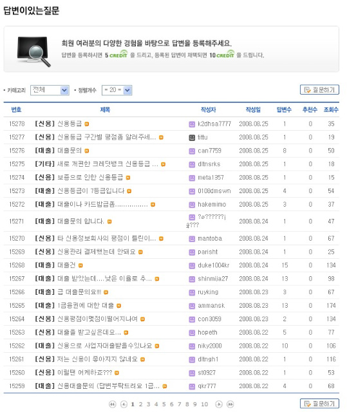Click the new-post badge on row 15268 대출건
Viewport: 347px width, 412px height.
(x=80, y=265)
